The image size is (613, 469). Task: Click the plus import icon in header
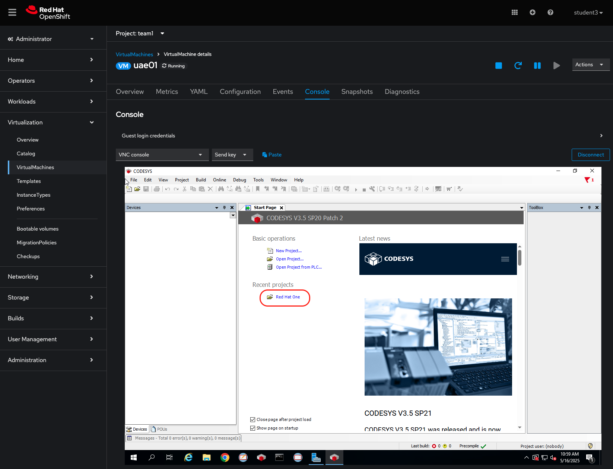point(533,12)
